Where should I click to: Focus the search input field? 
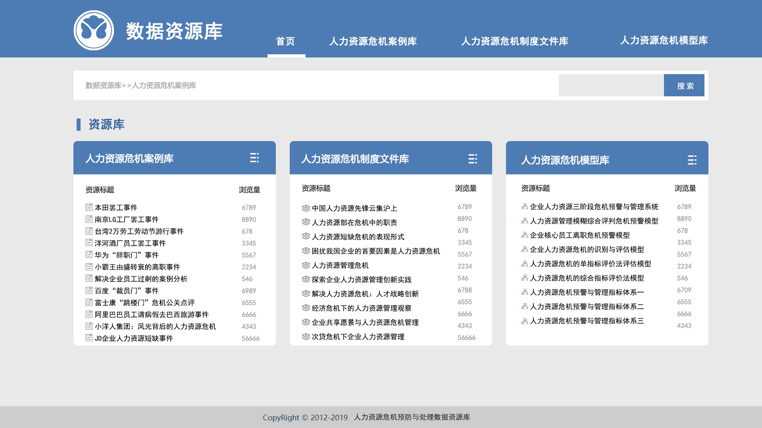[x=611, y=85]
